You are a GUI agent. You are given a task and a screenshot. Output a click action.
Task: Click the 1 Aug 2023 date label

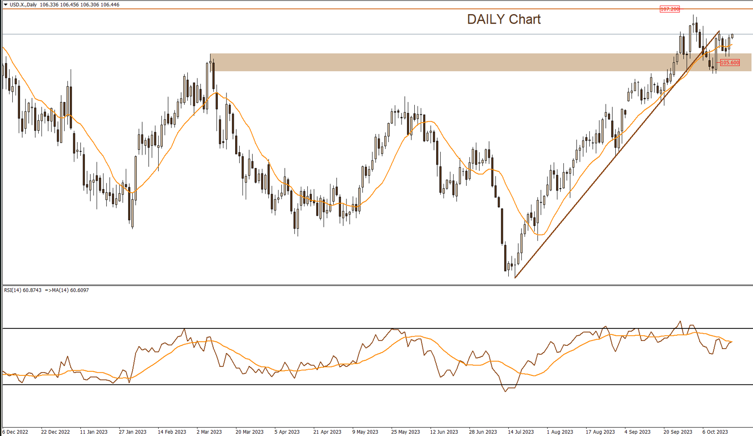(560, 432)
